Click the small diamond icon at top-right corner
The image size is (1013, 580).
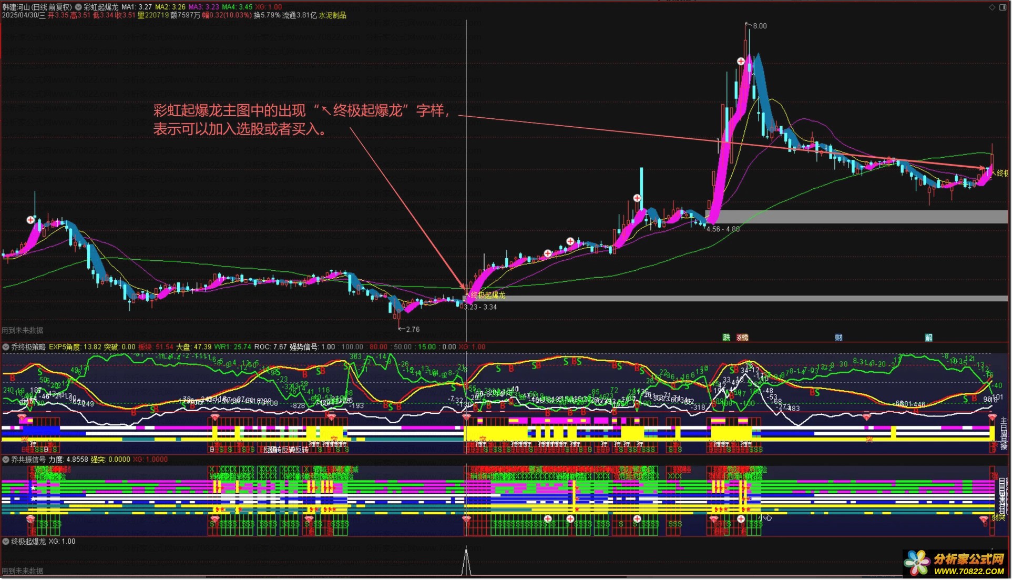(992, 7)
